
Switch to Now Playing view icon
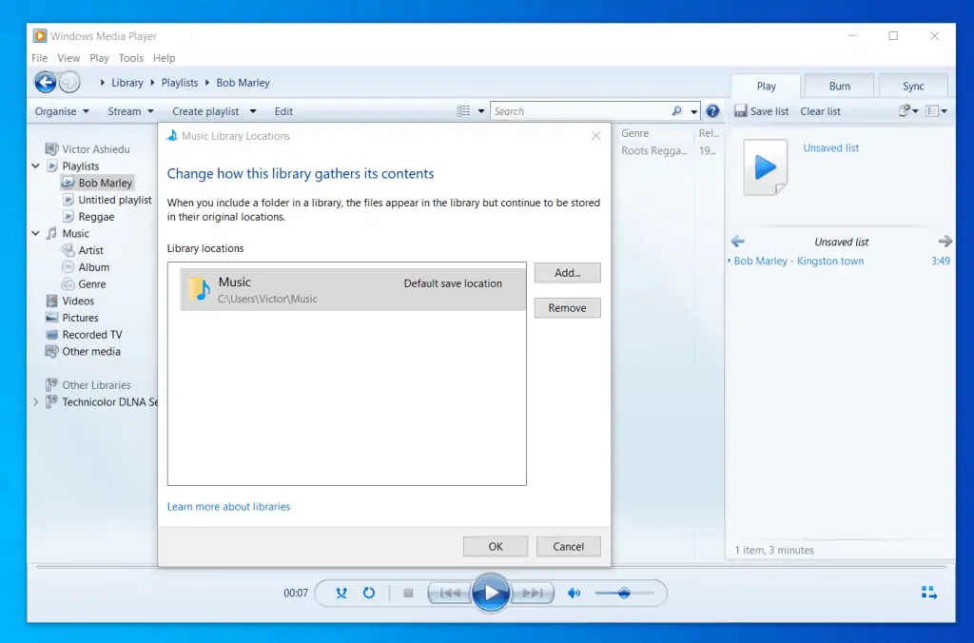click(x=929, y=593)
